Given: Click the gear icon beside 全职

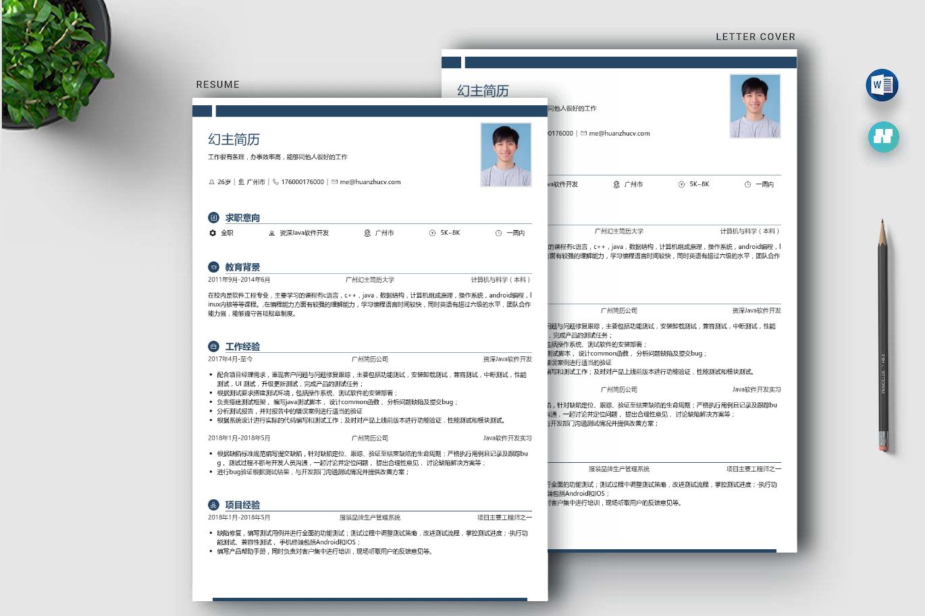Looking at the screenshot, I should coord(213,233).
